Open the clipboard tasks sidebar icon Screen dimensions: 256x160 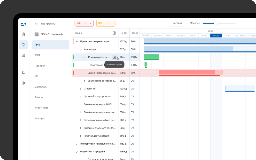click(x=23, y=34)
